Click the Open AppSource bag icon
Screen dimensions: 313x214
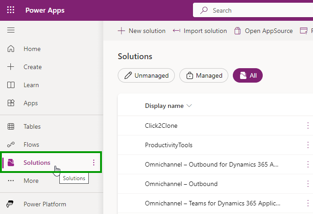click(237, 31)
